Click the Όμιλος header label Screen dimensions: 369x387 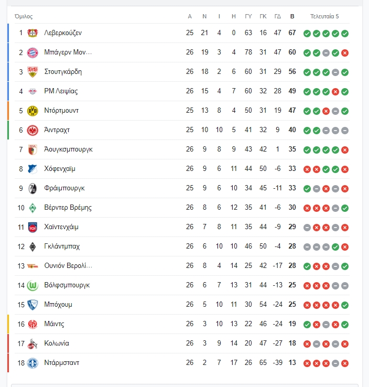(24, 17)
